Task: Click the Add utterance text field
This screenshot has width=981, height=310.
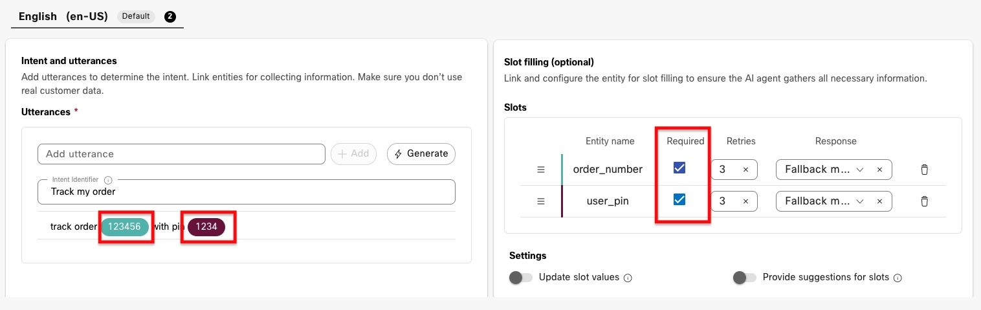Action: (181, 154)
